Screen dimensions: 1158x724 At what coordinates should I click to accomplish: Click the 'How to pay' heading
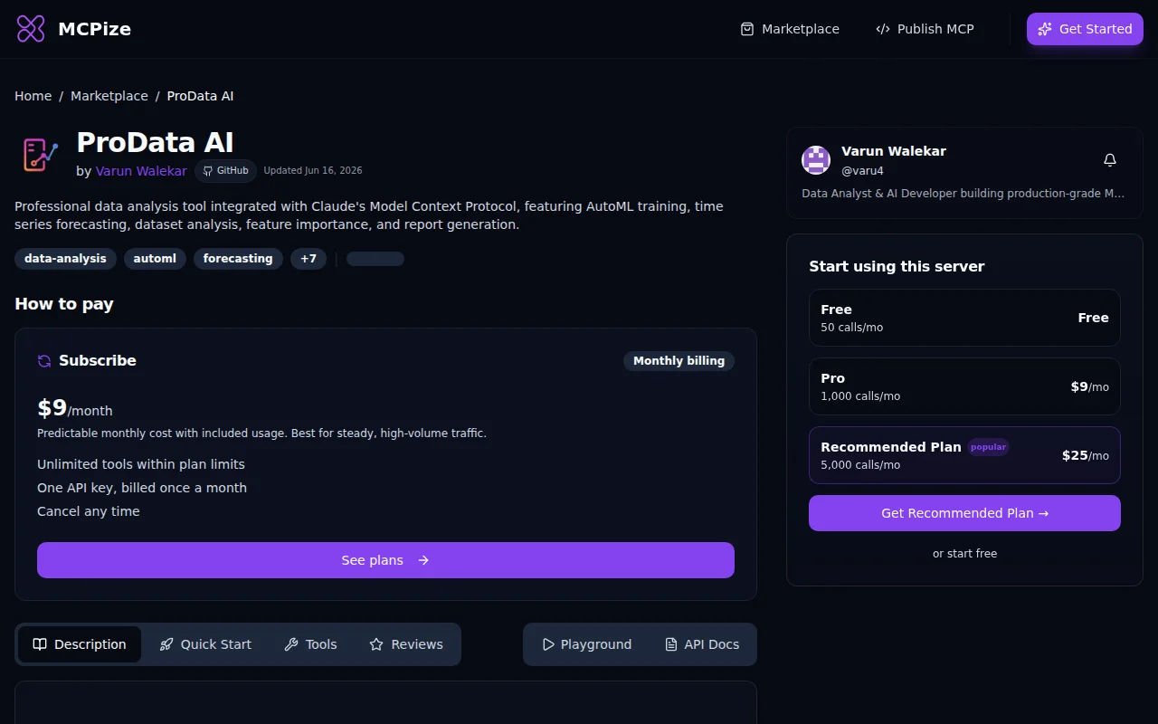tap(64, 304)
